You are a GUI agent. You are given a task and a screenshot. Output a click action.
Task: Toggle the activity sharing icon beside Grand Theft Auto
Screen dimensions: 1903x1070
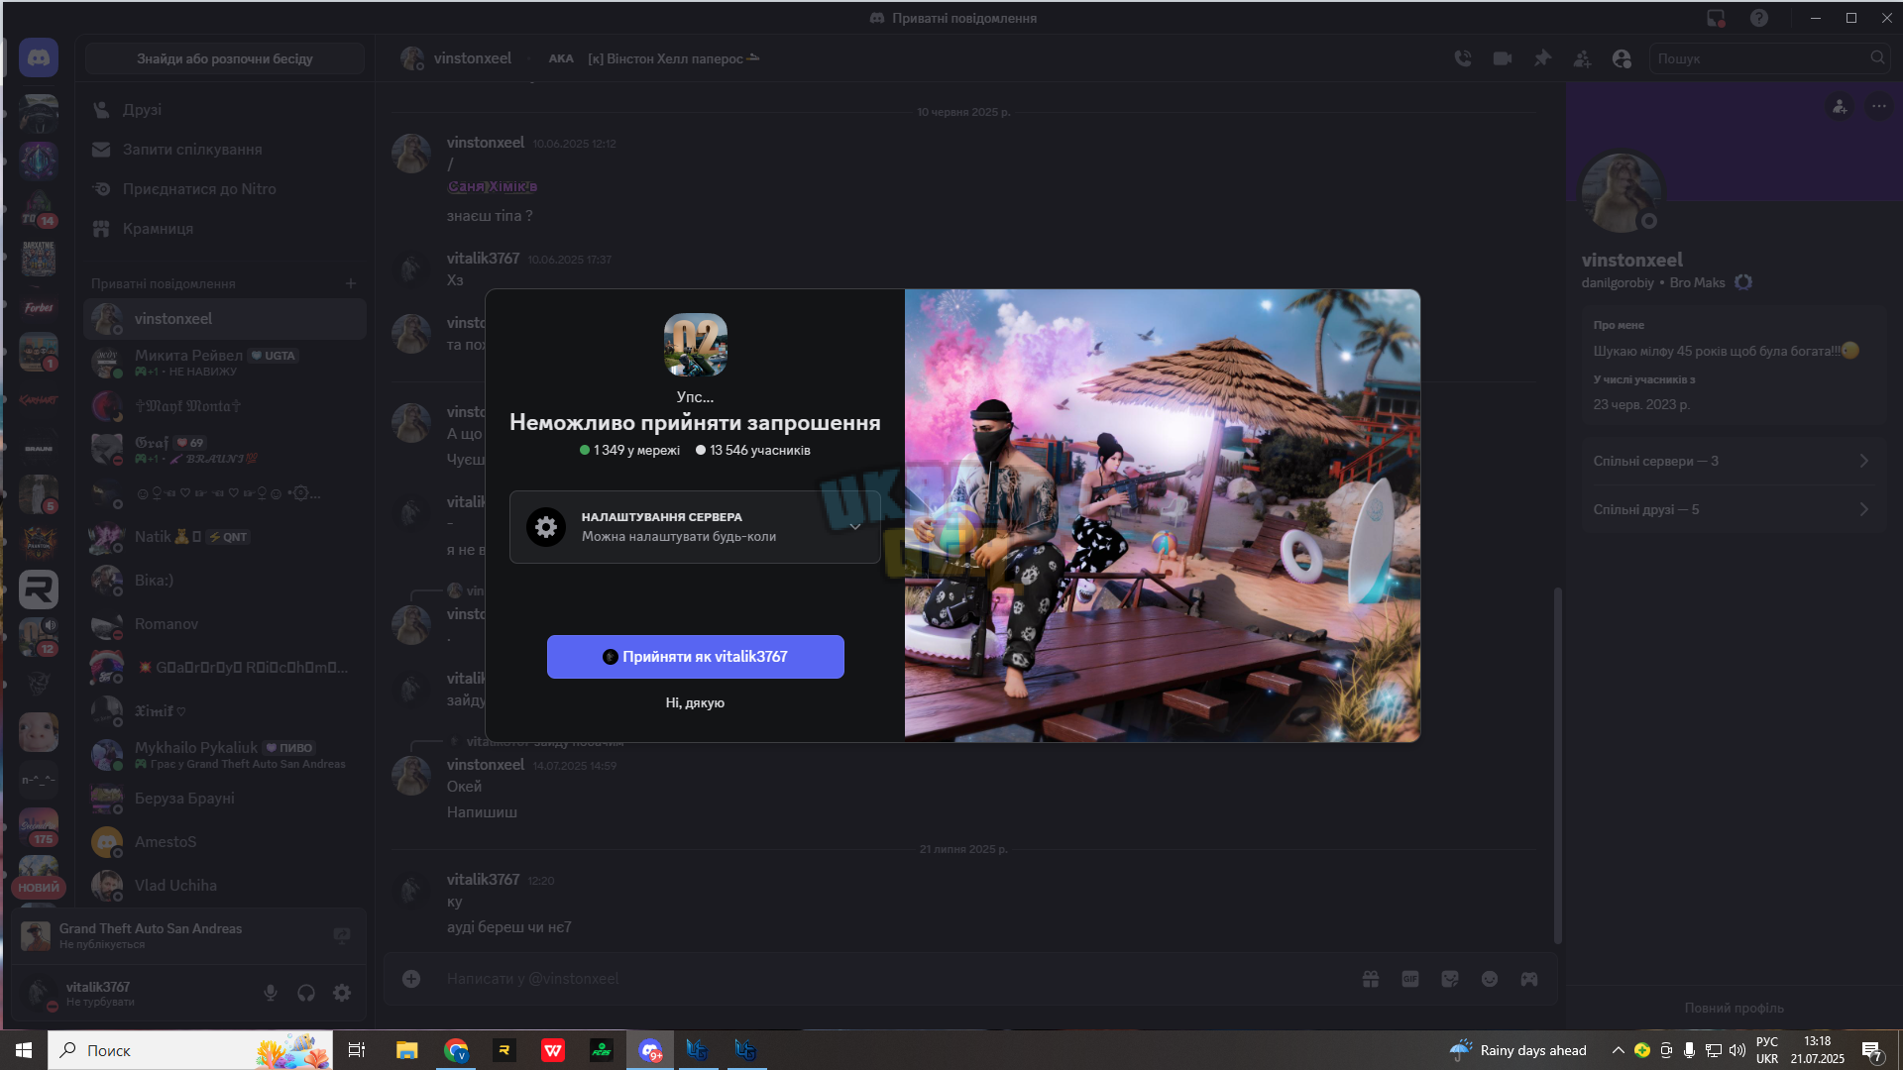[342, 935]
